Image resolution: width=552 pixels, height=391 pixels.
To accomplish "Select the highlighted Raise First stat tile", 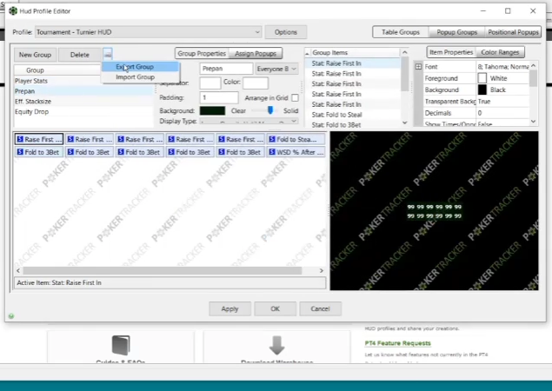I will pyautogui.click(x=39, y=139).
